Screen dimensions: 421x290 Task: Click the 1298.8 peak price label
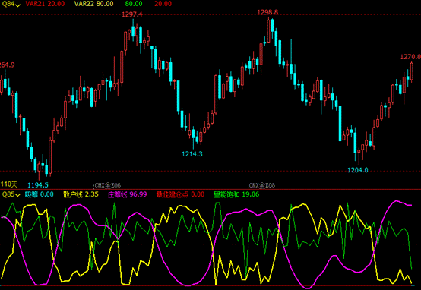click(x=267, y=12)
